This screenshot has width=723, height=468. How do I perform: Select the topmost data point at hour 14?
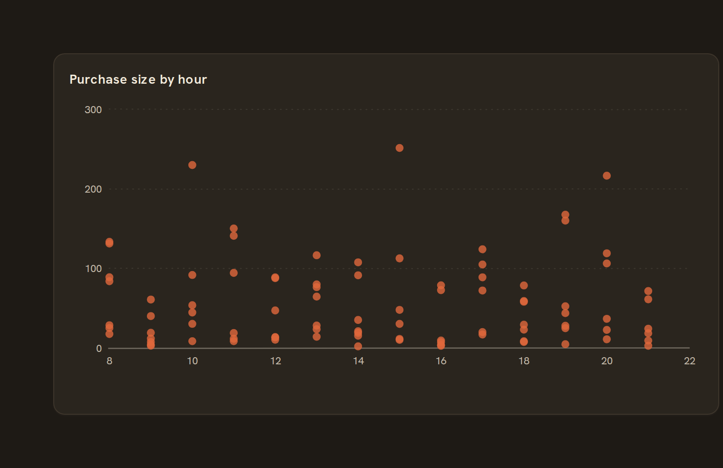(x=358, y=263)
